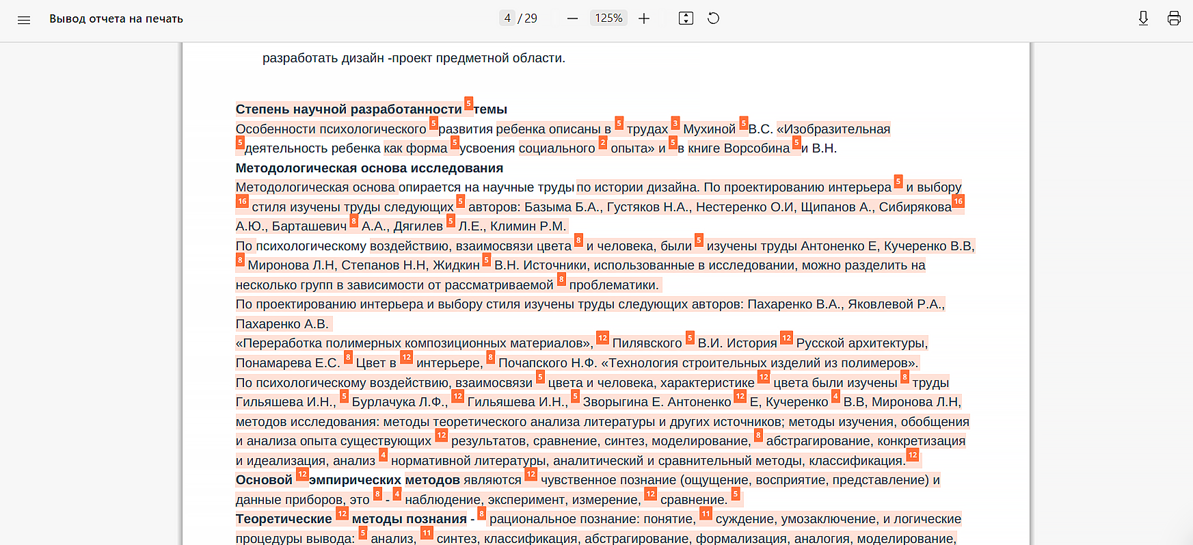
Task: Rotate the document counterclockwise
Action: coord(713,18)
